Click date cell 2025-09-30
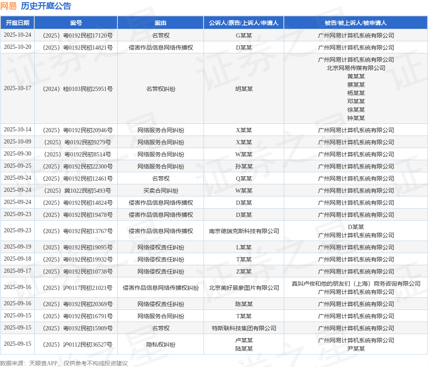This screenshot has height=367, width=428. (x=18, y=153)
